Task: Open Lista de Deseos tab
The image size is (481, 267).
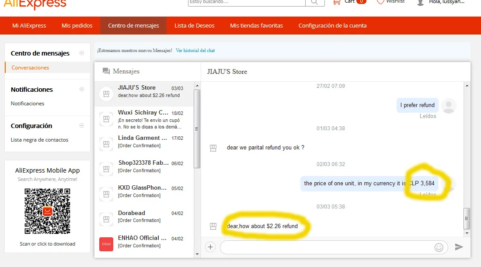Action: 195,25
